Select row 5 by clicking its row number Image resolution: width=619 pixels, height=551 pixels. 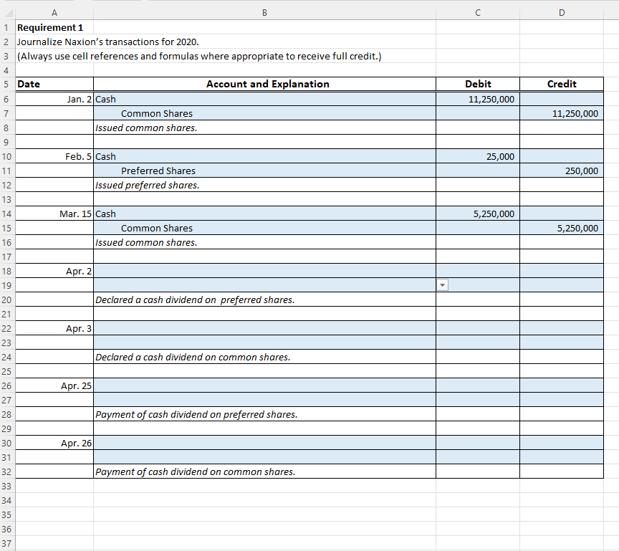[6, 85]
